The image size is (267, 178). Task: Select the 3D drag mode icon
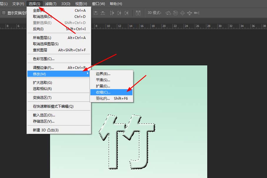coord(183,13)
